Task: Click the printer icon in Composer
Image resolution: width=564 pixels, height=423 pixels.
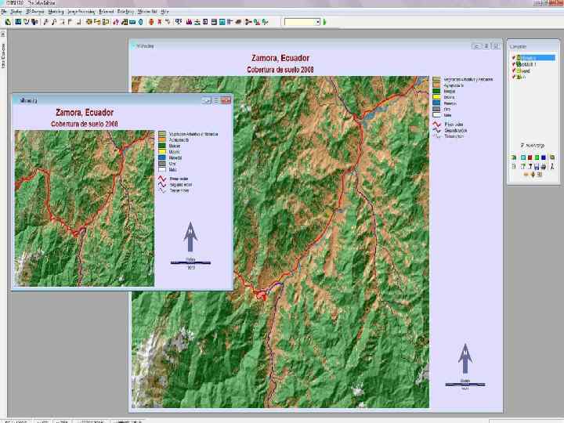Action: click(x=543, y=167)
